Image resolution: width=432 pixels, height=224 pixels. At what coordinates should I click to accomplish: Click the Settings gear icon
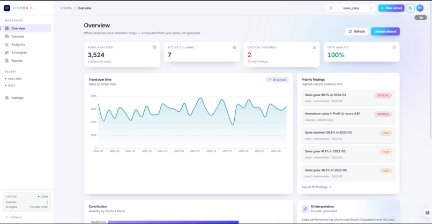point(7,98)
